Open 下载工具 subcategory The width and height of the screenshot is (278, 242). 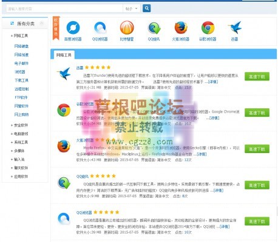(x=21, y=80)
